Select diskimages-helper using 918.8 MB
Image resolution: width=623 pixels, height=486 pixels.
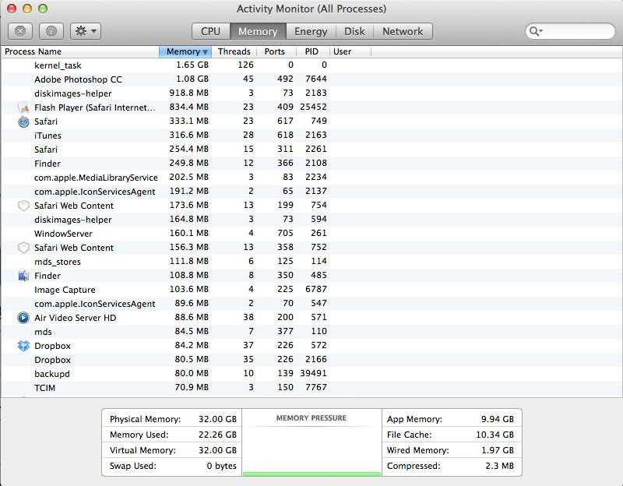click(x=311, y=93)
